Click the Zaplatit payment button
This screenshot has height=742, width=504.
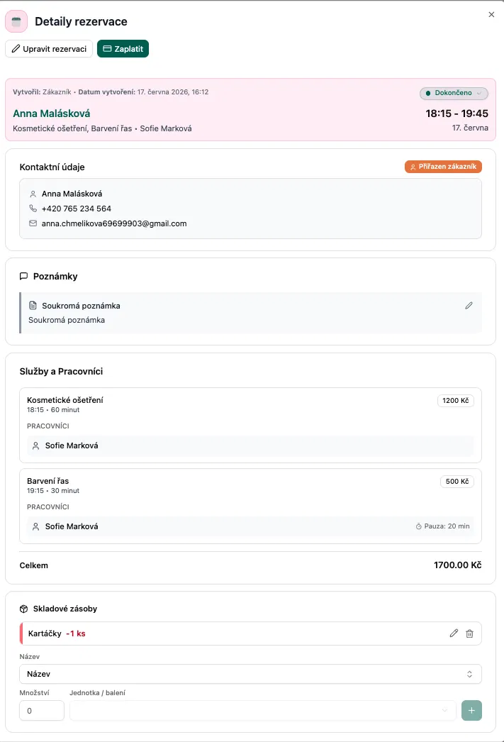tap(123, 49)
